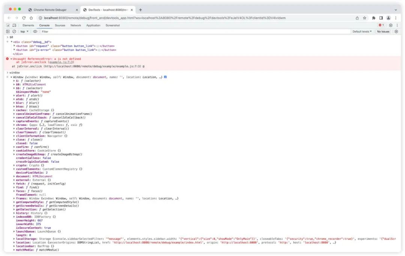Open DevTools settings gear
The image size is (405, 256).
click(x=390, y=25)
